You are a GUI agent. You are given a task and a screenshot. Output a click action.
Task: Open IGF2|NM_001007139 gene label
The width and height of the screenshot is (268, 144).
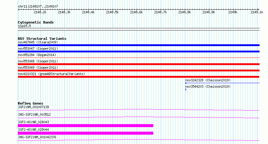point(33,107)
